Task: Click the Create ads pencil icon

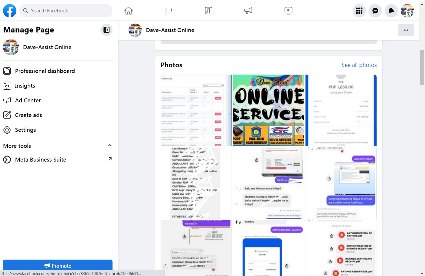Action: tap(7, 115)
